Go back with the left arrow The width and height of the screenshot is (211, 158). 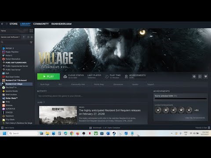click(2, 24)
